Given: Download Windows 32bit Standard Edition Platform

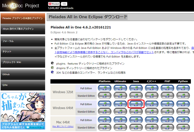Looking at the screenshot, I should click(x=105, y=96).
